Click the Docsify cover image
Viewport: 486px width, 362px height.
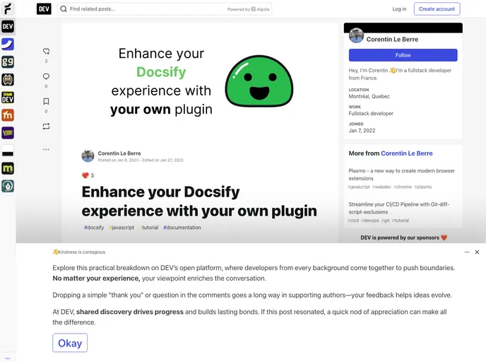200,82
